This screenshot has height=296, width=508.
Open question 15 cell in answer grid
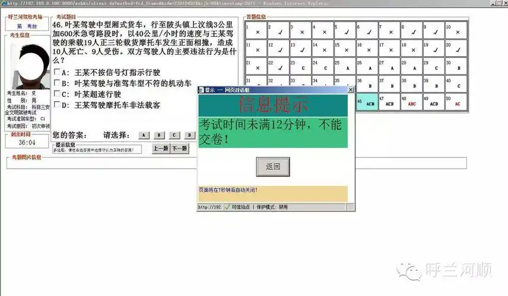[x=345, y=48]
